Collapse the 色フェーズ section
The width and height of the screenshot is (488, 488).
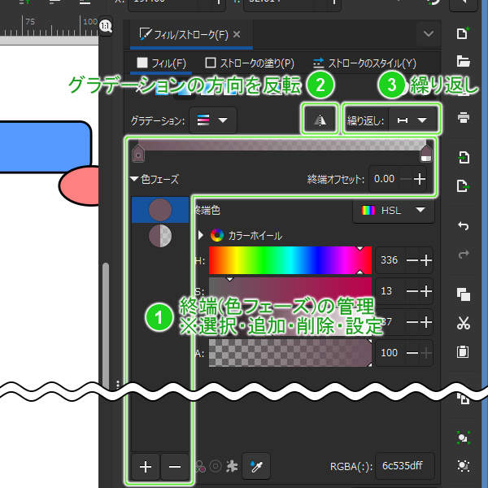pos(134,179)
